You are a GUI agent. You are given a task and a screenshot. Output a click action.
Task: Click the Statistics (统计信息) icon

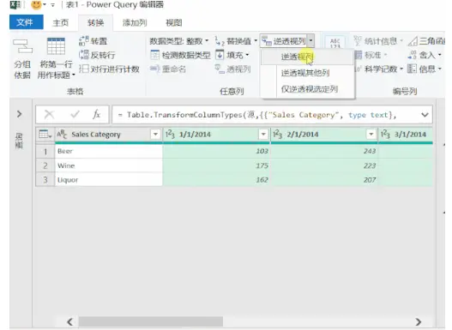[358, 41]
